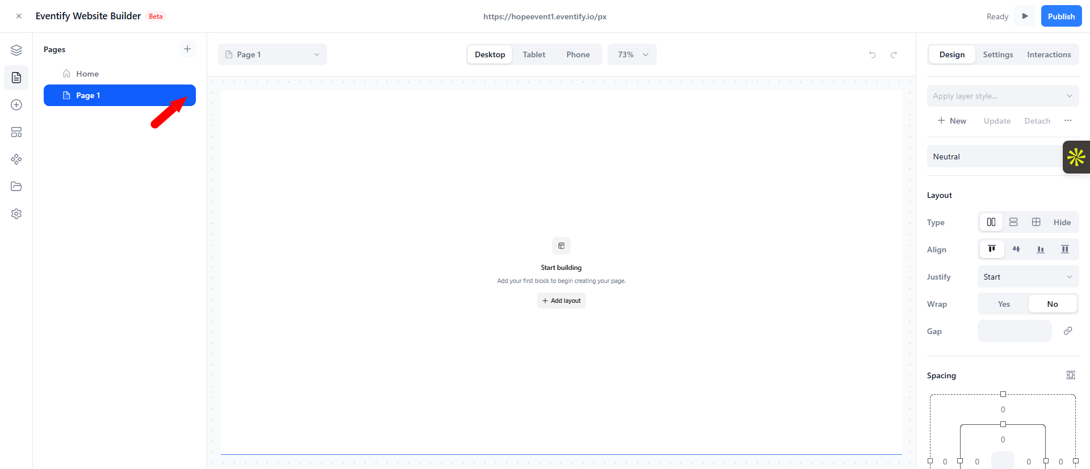Viewport: 1090px width, 469px height.
Task: Add a new page with plus icon
Action: [x=187, y=49]
